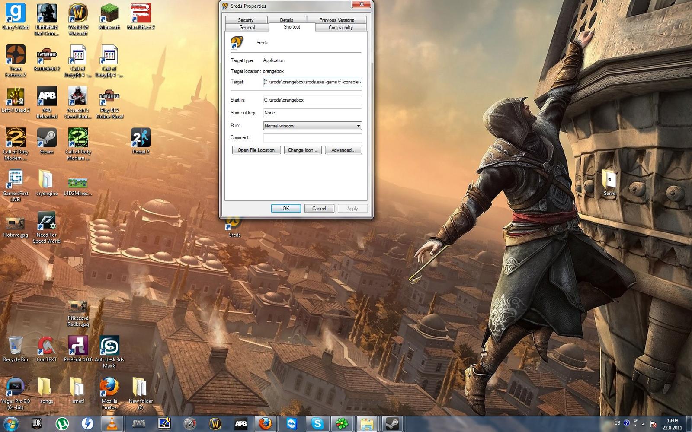Click the Steam icon in the taskbar
Image resolution: width=692 pixels, height=432 pixels.
(x=392, y=424)
